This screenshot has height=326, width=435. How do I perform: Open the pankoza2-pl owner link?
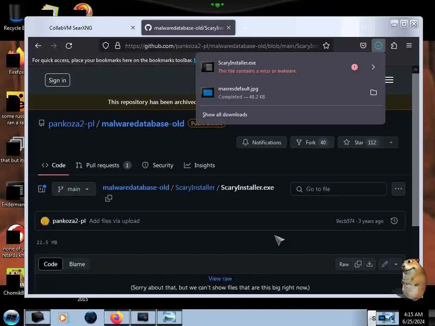click(x=71, y=124)
